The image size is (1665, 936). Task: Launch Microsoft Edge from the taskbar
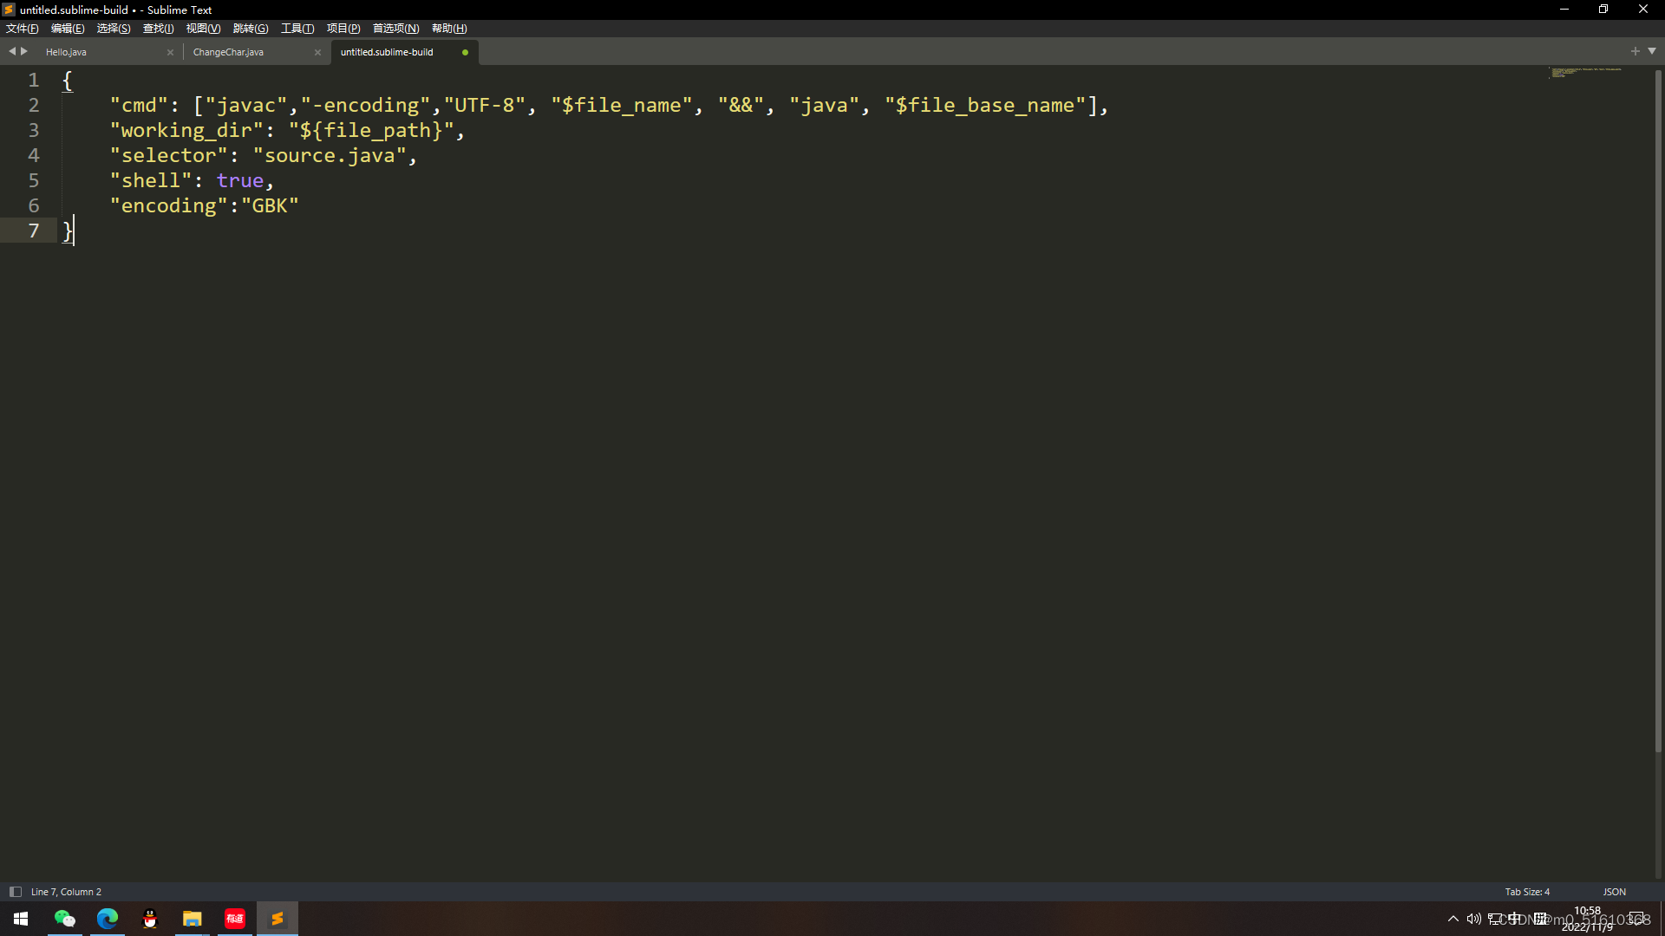[x=107, y=918]
